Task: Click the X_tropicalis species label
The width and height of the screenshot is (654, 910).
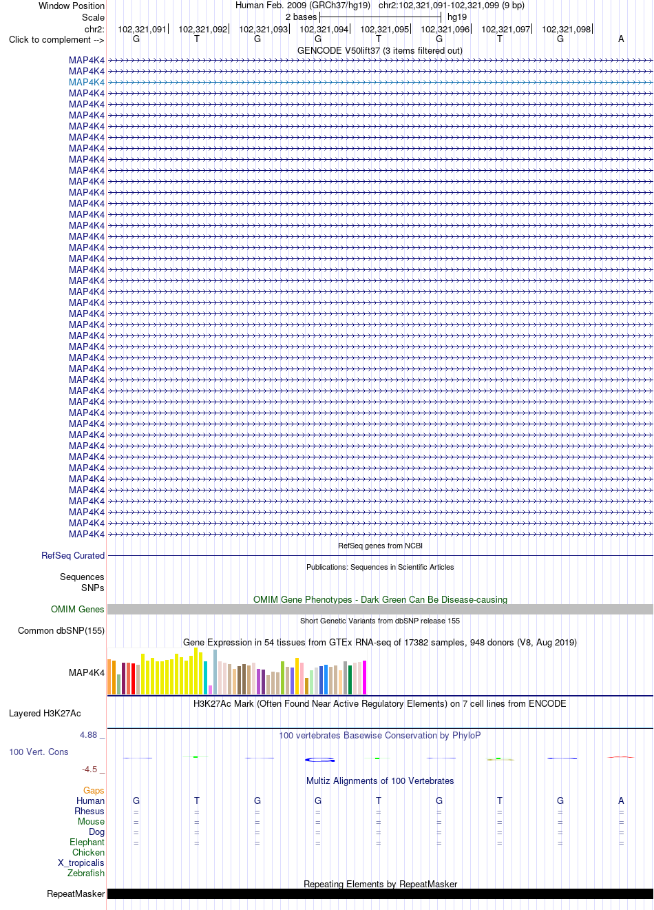Action: click(x=81, y=862)
